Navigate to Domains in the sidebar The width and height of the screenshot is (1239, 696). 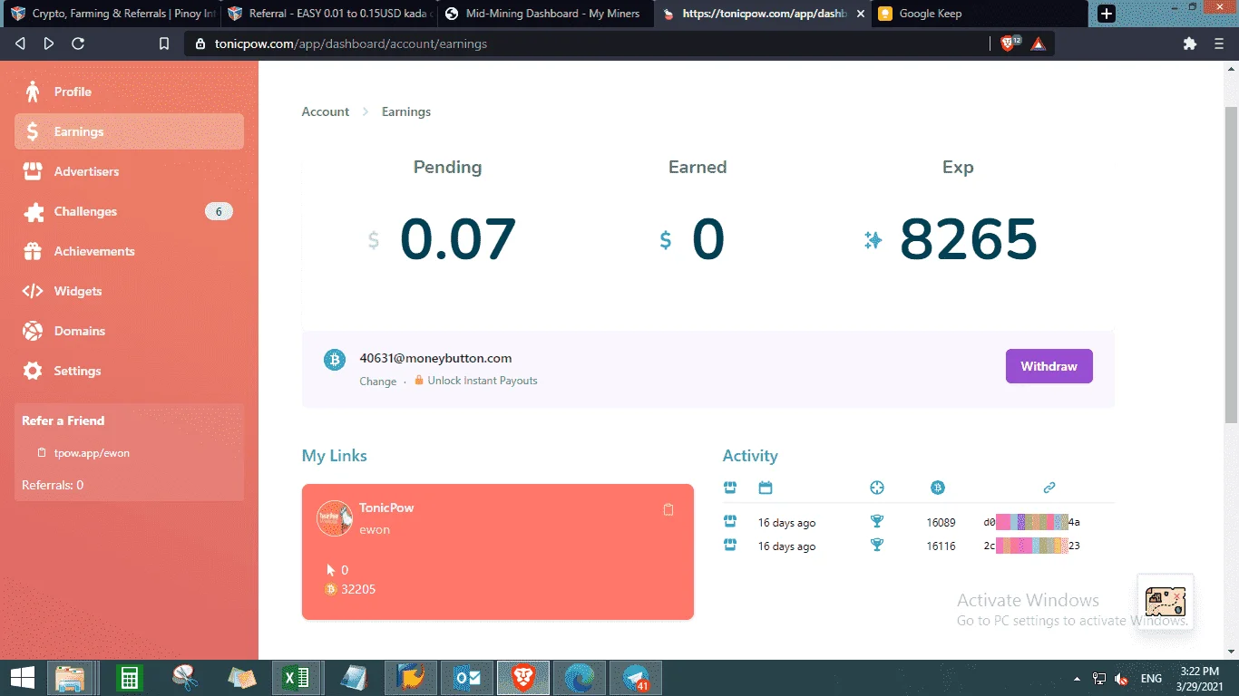pyautogui.click(x=129, y=331)
